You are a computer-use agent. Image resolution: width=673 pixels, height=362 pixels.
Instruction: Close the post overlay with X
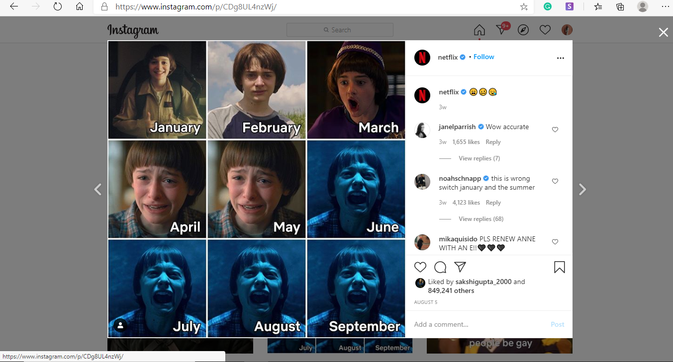coord(663,33)
